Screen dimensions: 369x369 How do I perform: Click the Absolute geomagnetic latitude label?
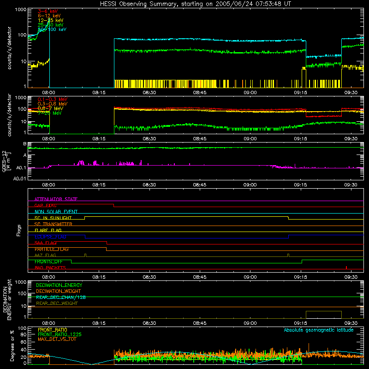tap(319, 330)
